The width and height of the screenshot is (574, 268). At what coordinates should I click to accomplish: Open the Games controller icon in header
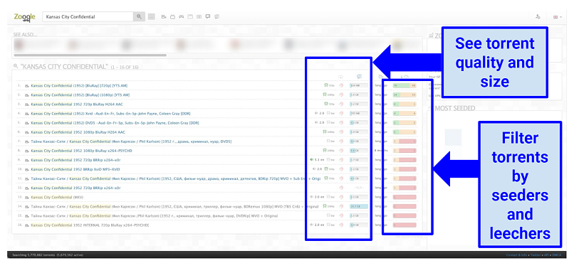point(181,16)
